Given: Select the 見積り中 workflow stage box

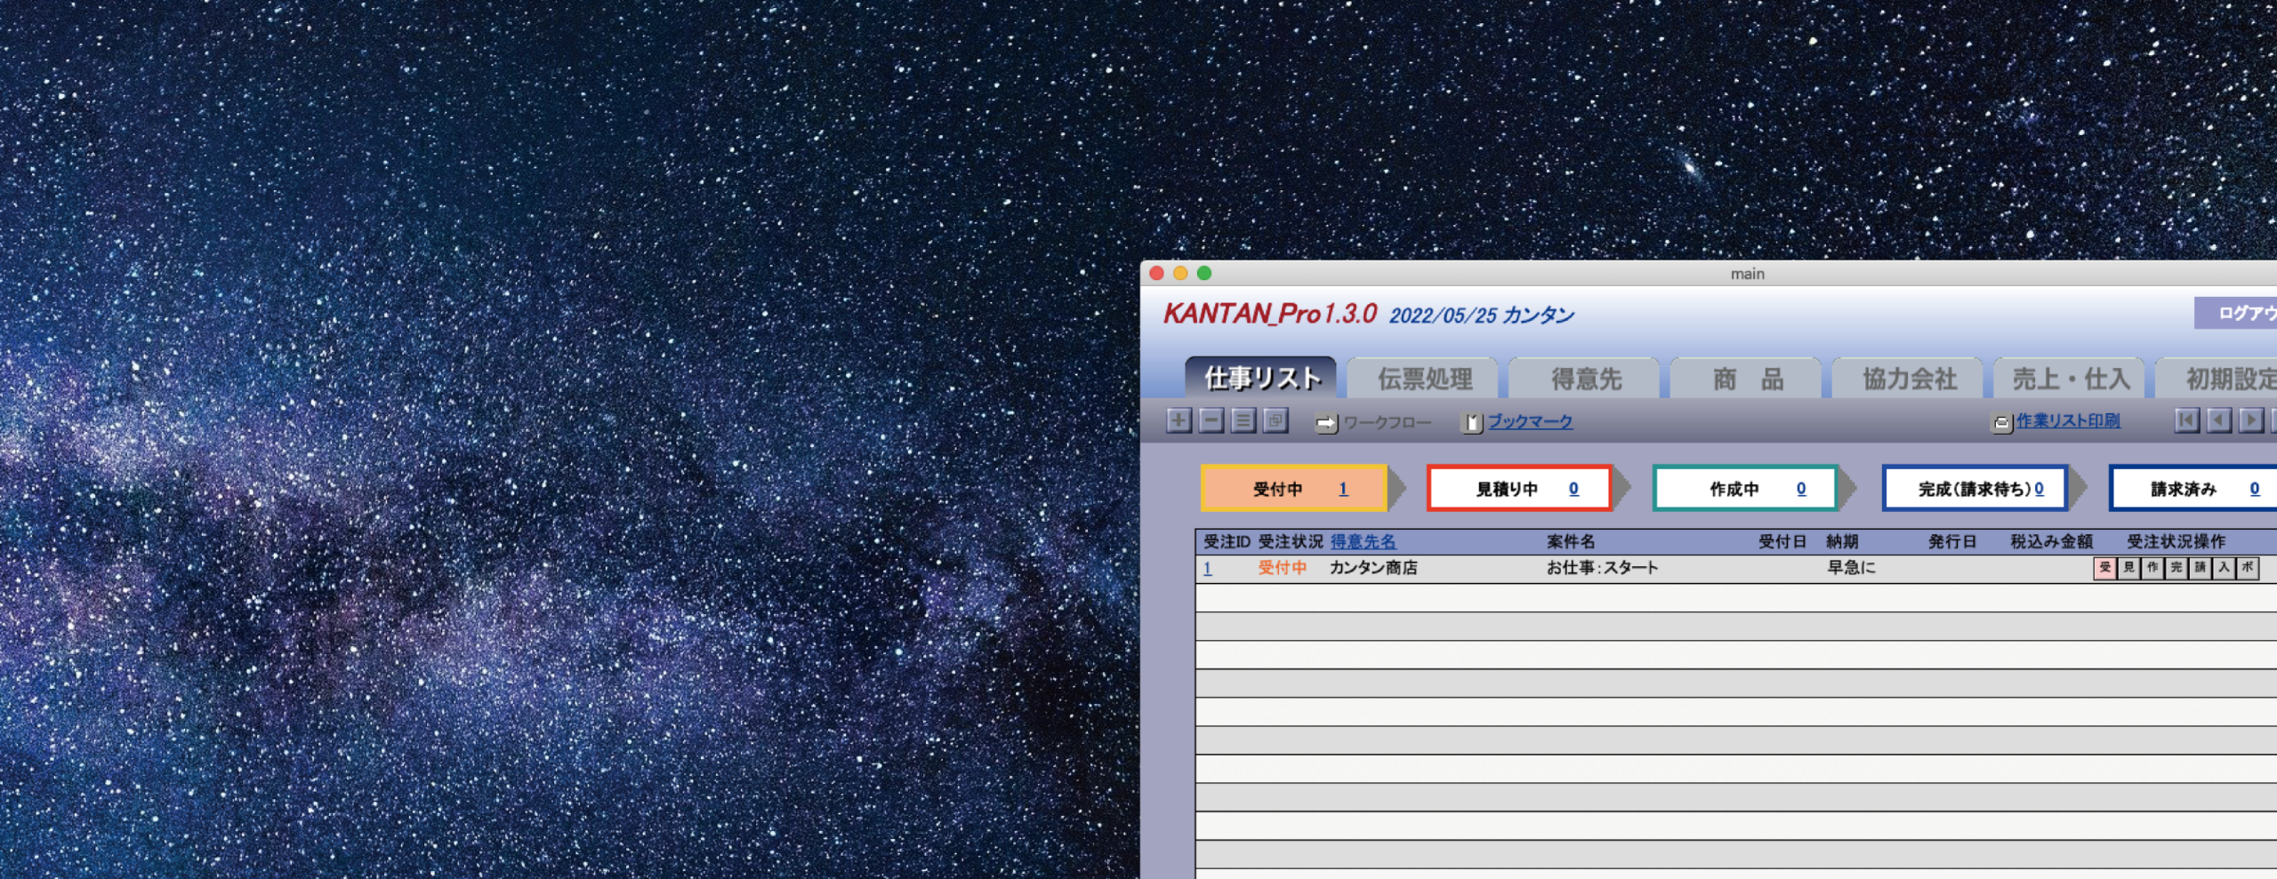Looking at the screenshot, I should click(x=1520, y=488).
